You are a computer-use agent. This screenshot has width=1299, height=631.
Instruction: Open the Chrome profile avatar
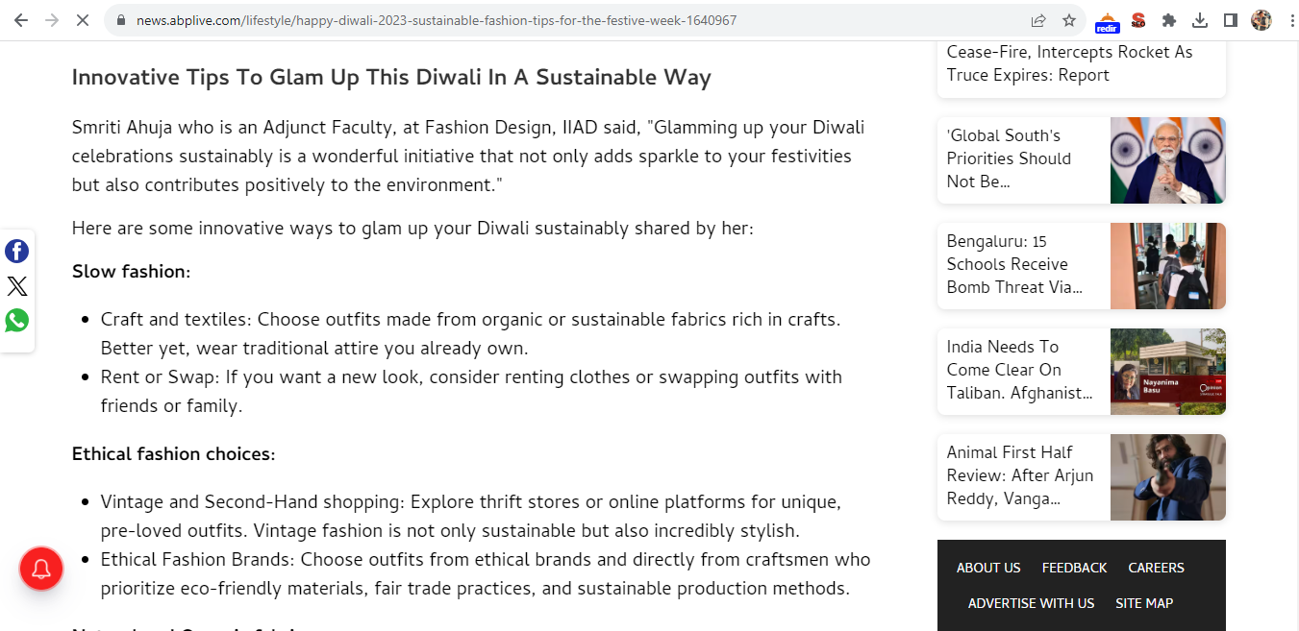click(1262, 20)
